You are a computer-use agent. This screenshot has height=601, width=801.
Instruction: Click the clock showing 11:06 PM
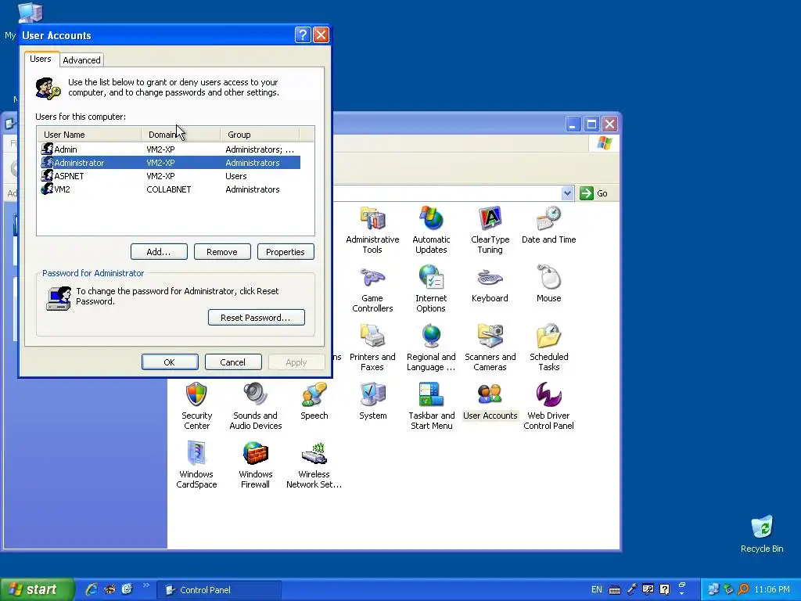pos(772,589)
